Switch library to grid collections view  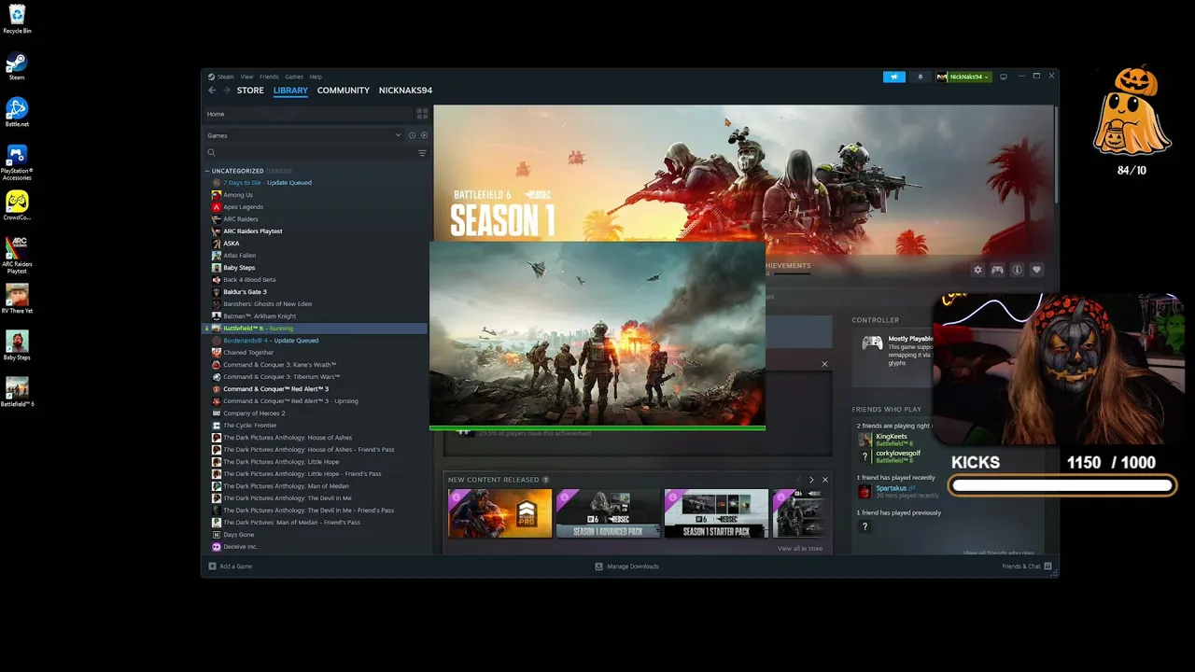click(422, 114)
